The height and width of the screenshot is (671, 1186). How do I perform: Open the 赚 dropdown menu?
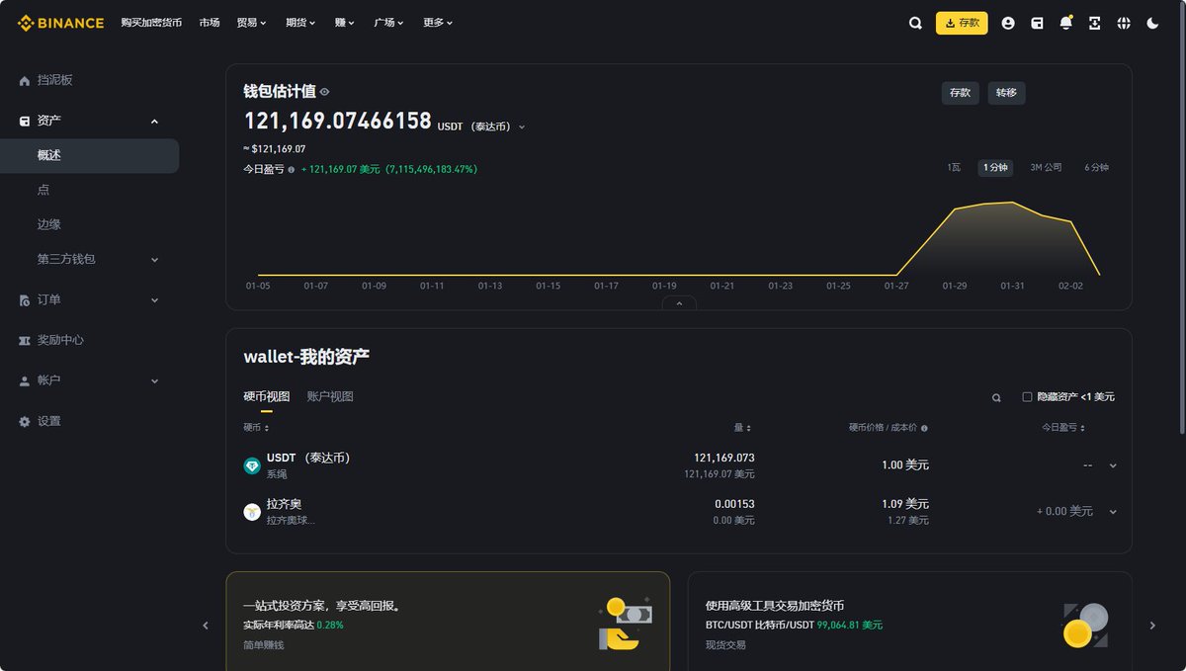(345, 23)
